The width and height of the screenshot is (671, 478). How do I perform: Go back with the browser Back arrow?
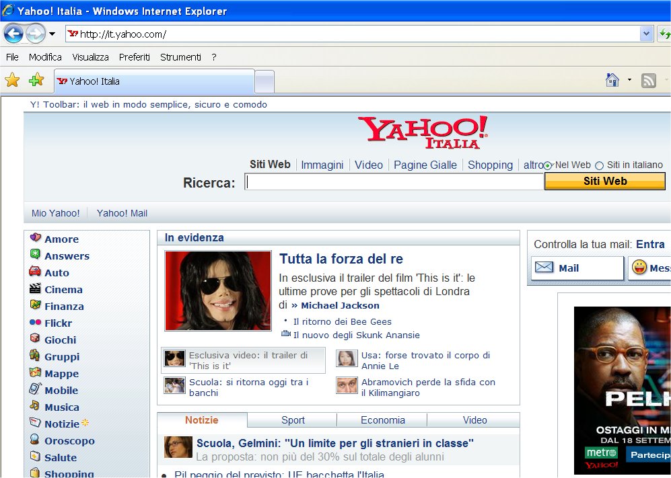(13, 34)
